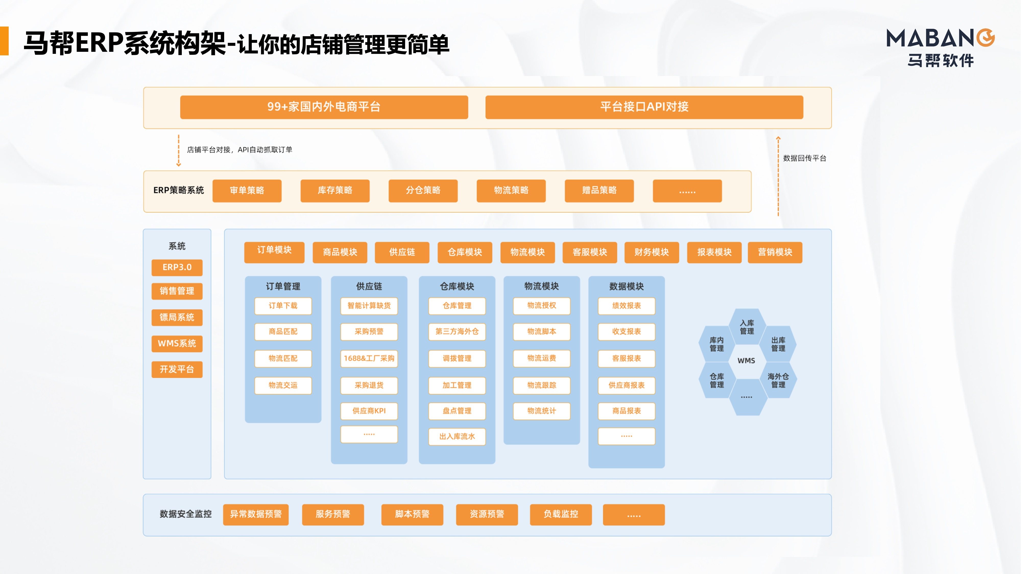Click the WMS label in hexagon center
Screen dimensions: 1021x574
tap(746, 361)
